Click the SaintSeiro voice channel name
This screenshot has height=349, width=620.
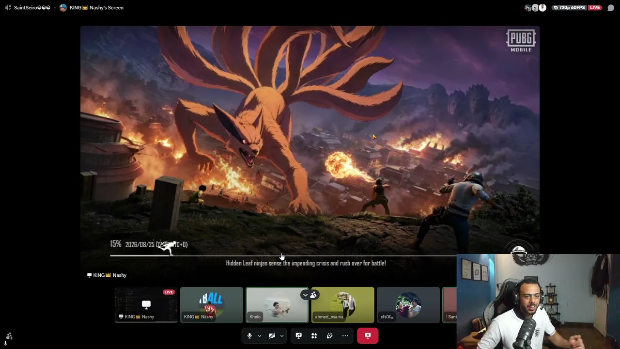pyautogui.click(x=32, y=8)
